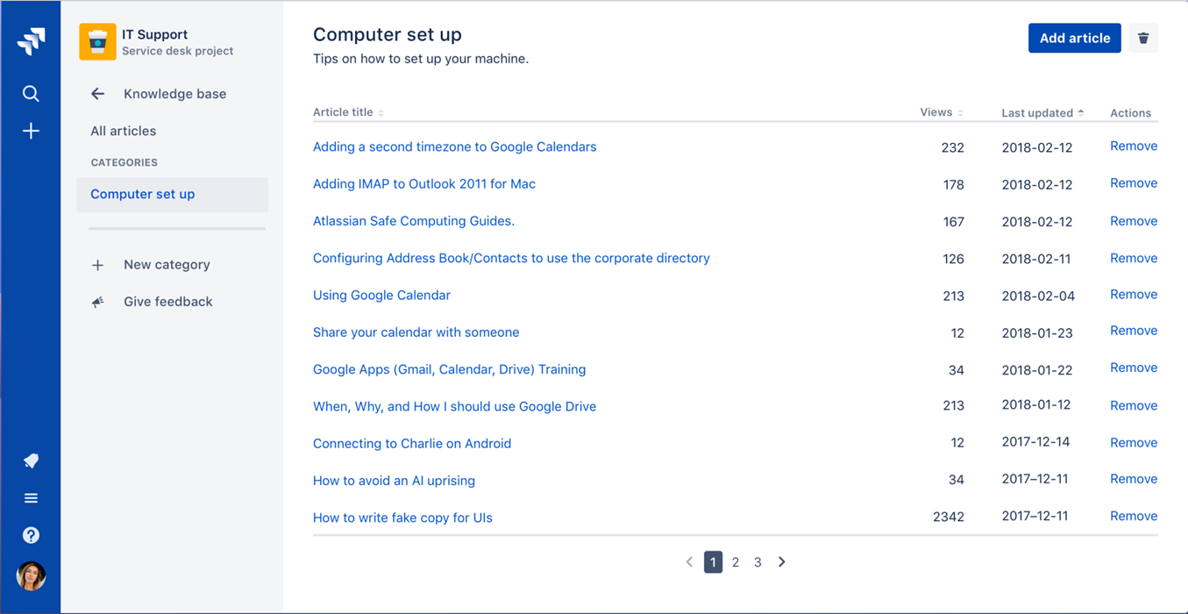The width and height of the screenshot is (1188, 614).
Task: Reverse the Last updated sort order
Action: tap(1041, 112)
